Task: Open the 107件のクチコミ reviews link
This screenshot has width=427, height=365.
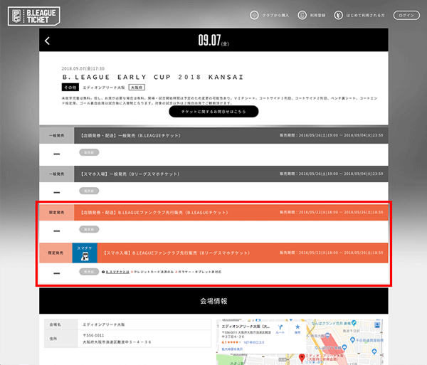Action: pyautogui.click(x=254, y=342)
